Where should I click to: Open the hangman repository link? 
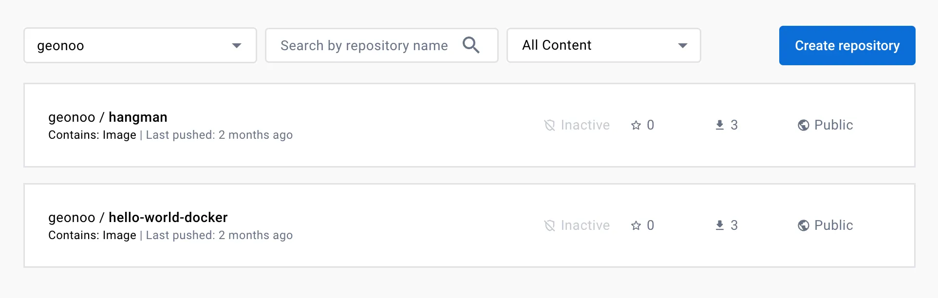138,117
